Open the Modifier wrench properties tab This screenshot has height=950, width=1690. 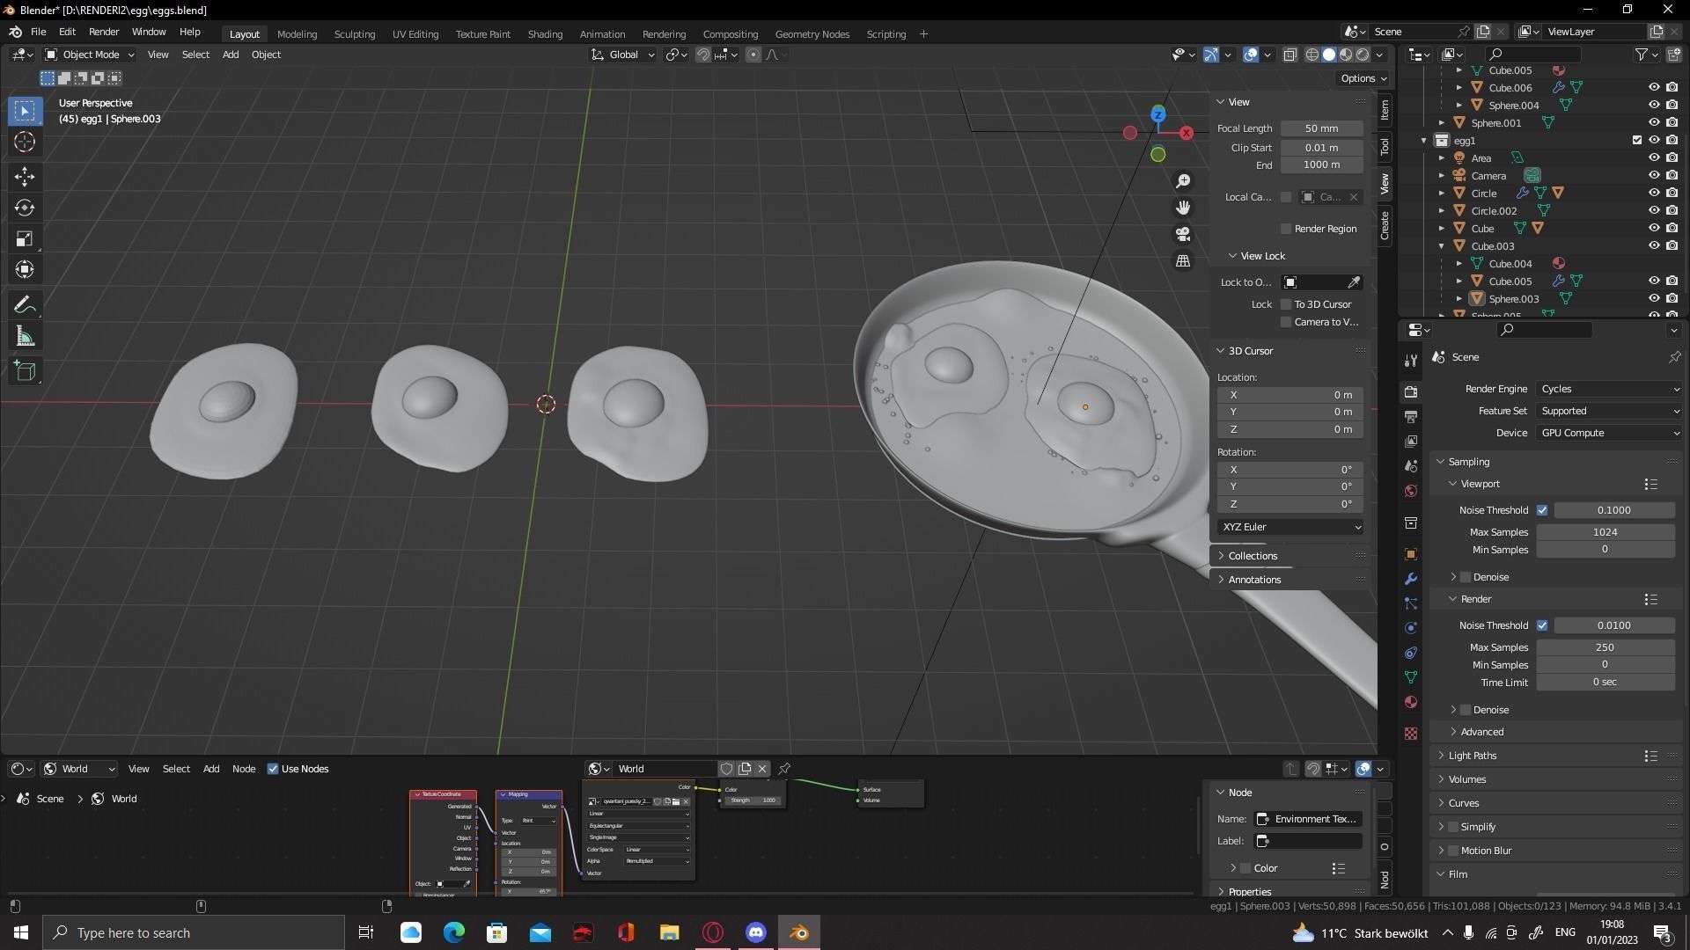1411,579
